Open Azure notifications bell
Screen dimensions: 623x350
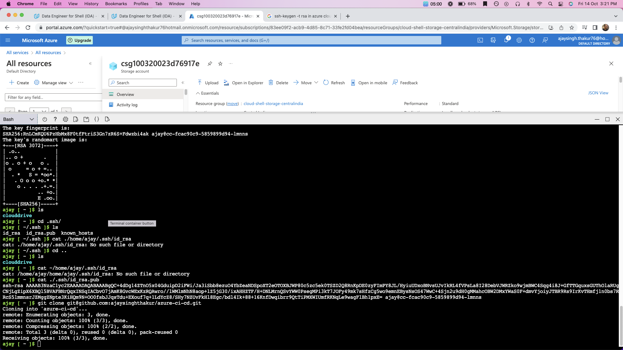click(506, 40)
